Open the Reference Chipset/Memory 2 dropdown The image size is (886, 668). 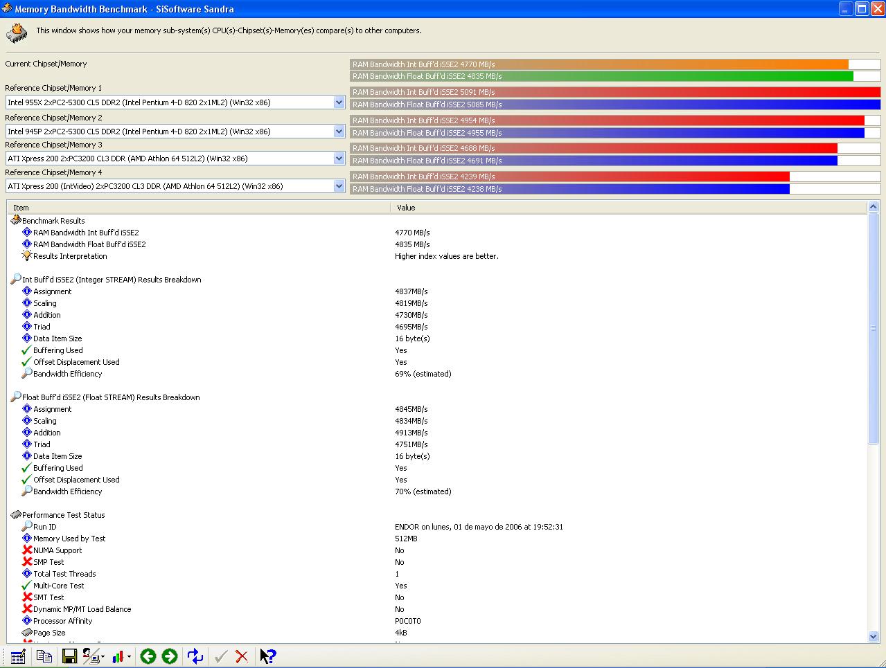[339, 132]
